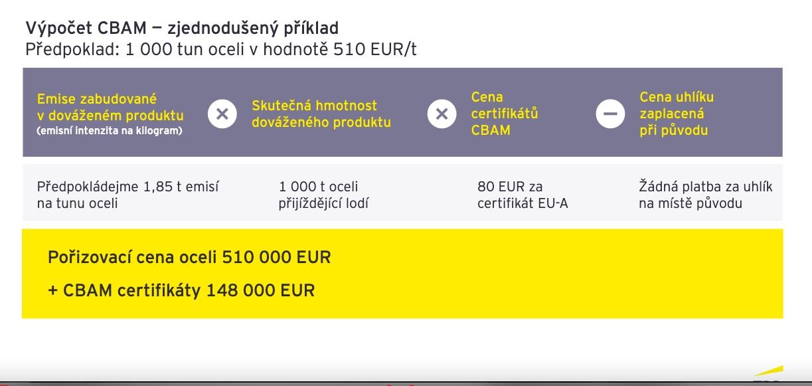The height and width of the screenshot is (386, 812).
Task: Click the emisní intenzita na kilogram note
Action: [110, 130]
